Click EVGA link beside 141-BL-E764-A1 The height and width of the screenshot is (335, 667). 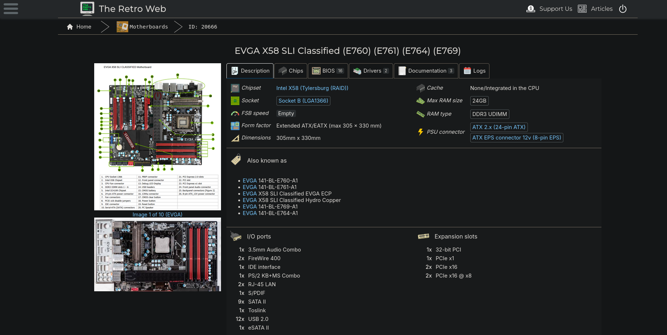pos(250,213)
